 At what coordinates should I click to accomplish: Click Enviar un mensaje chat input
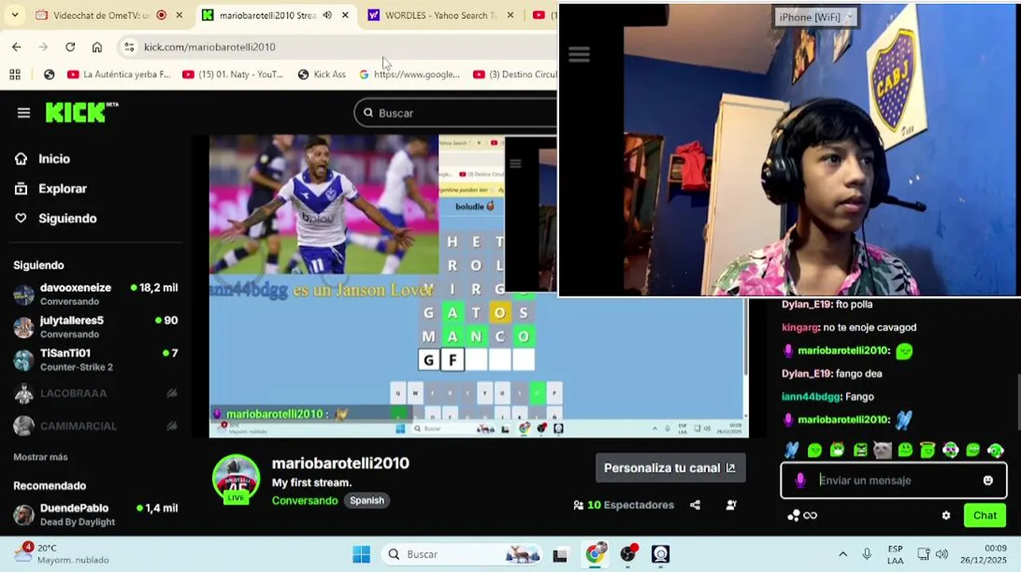pyautogui.click(x=895, y=480)
